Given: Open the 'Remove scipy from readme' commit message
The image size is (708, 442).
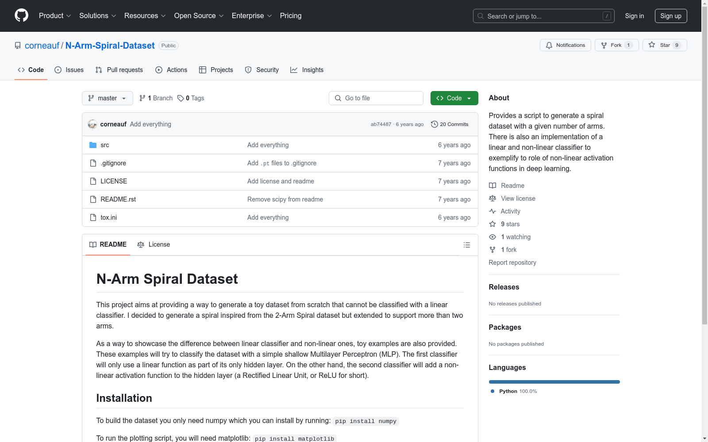Looking at the screenshot, I should pyautogui.click(x=285, y=199).
